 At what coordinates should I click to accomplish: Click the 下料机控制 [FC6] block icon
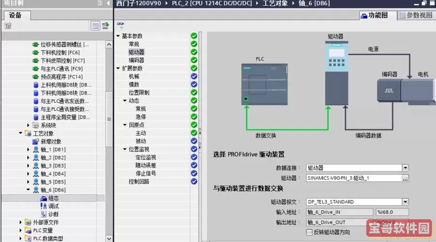(35, 53)
